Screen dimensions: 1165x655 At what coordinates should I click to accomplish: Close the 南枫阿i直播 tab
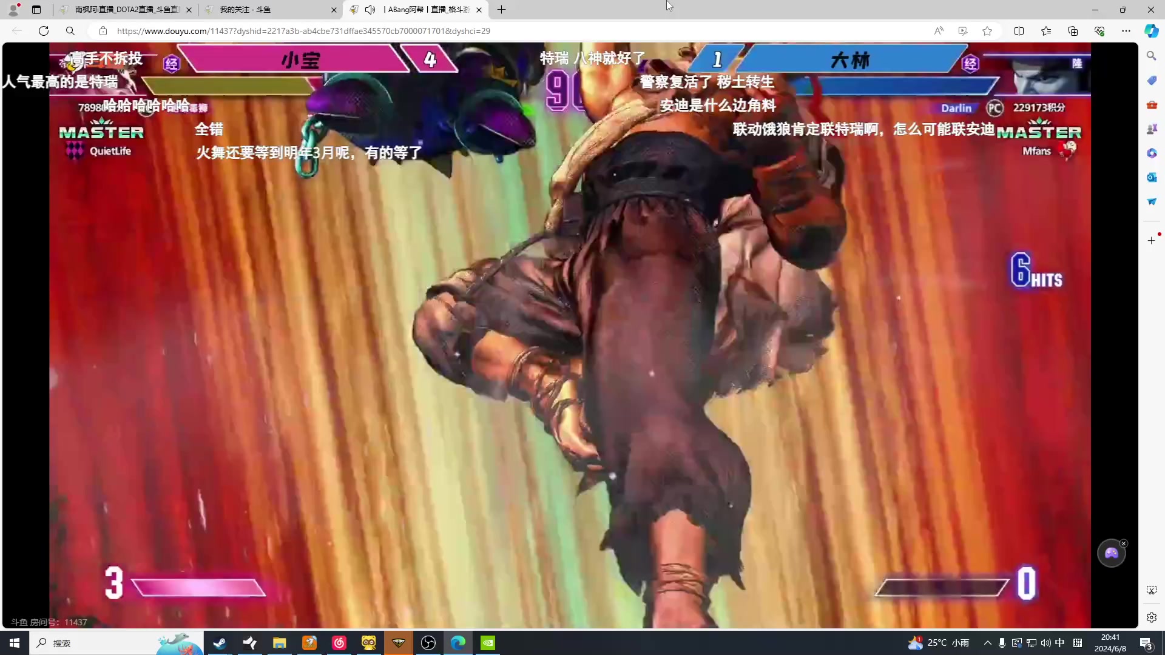pos(189,10)
